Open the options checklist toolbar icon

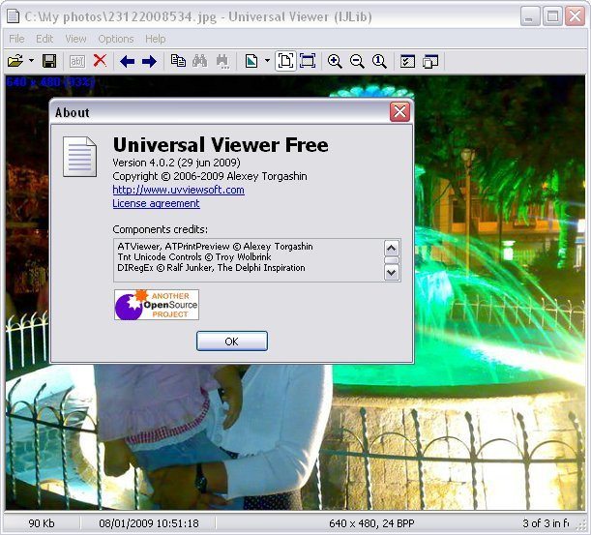coord(407,61)
